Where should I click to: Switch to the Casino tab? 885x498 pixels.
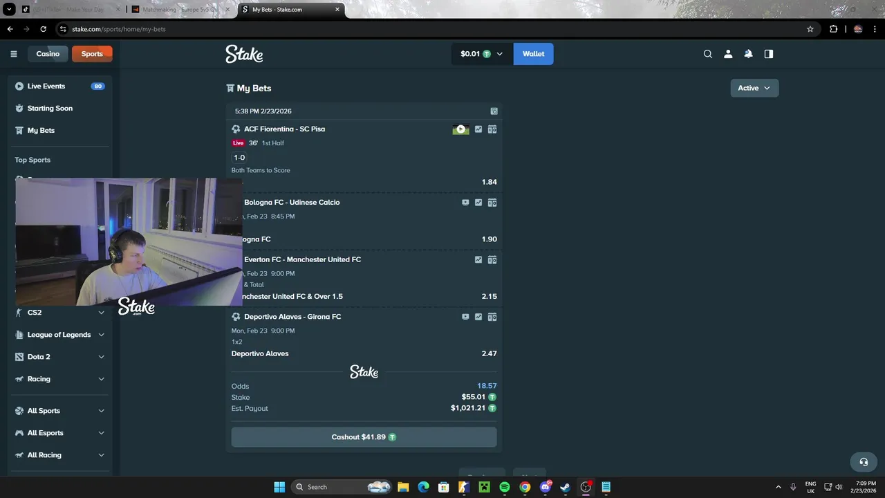tap(48, 54)
